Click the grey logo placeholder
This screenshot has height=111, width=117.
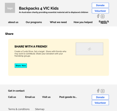click(x=10, y=8)
